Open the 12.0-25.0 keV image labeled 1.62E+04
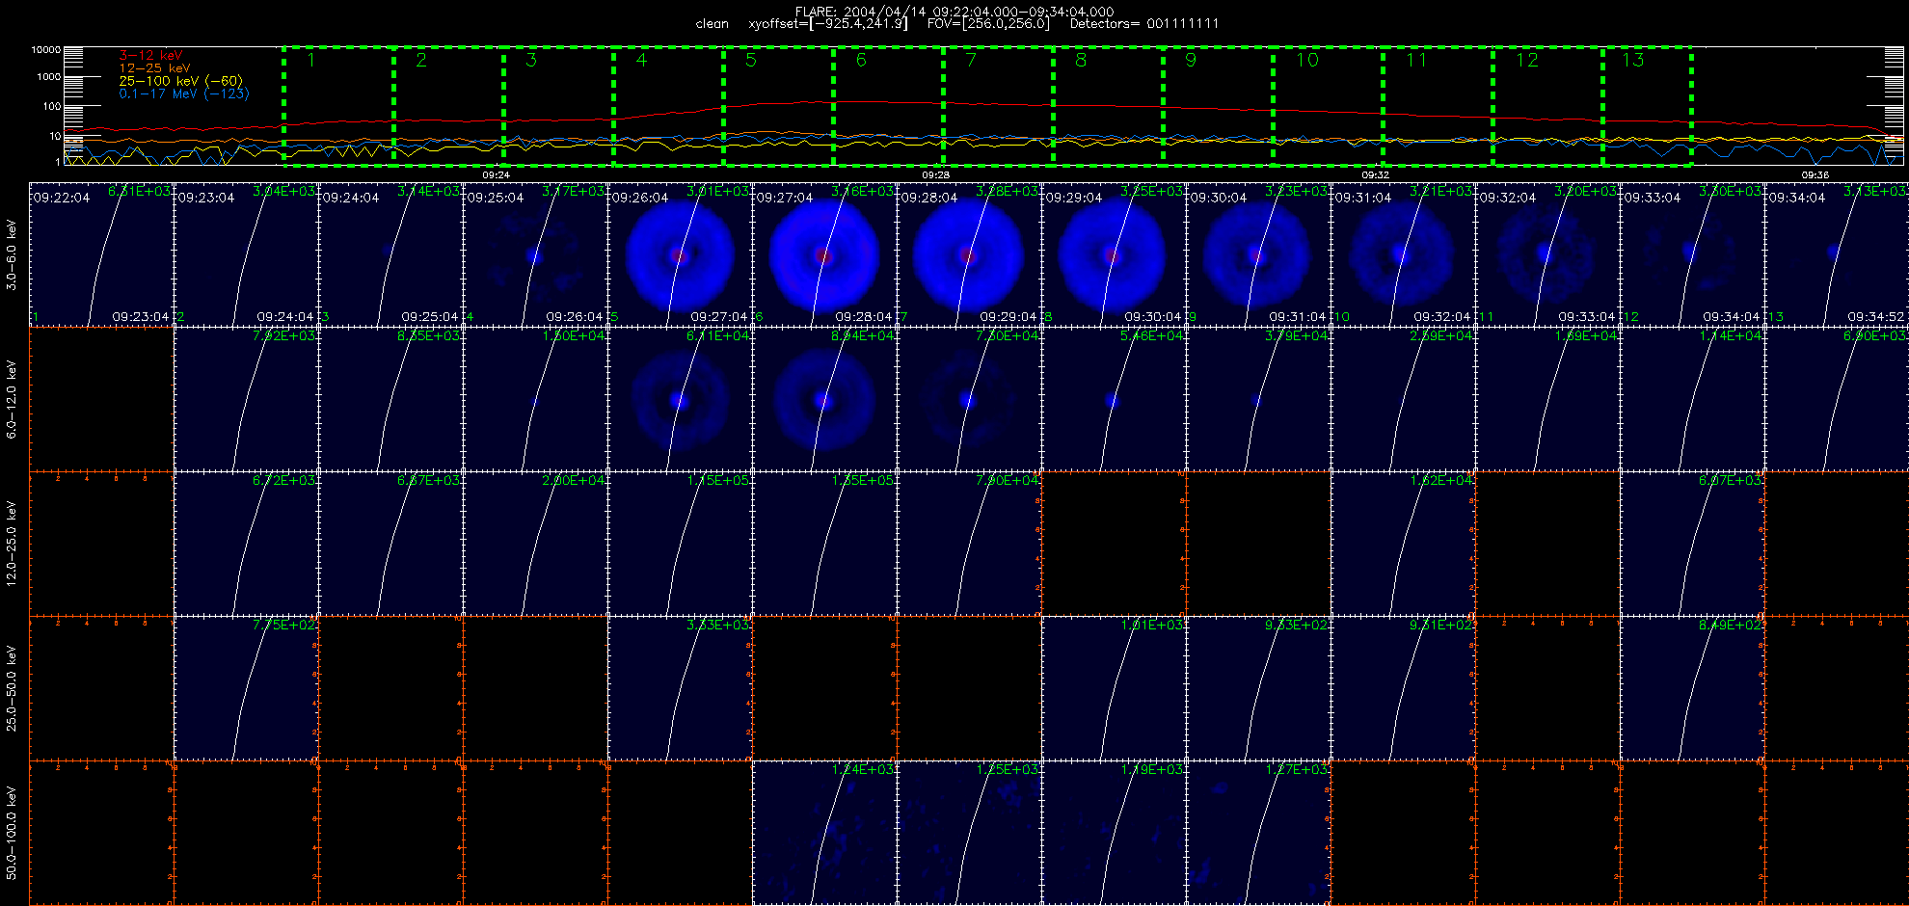This screenshot has height=906, width=1909. [1403, 544]
